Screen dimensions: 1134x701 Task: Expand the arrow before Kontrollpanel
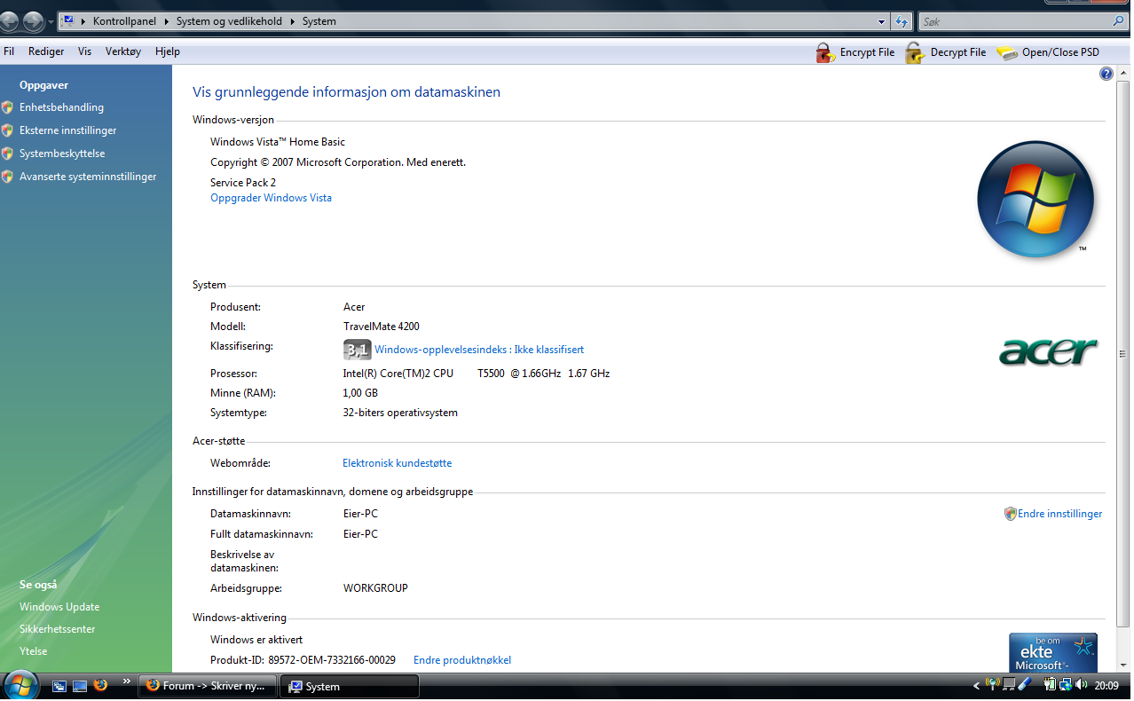point(83,21)
